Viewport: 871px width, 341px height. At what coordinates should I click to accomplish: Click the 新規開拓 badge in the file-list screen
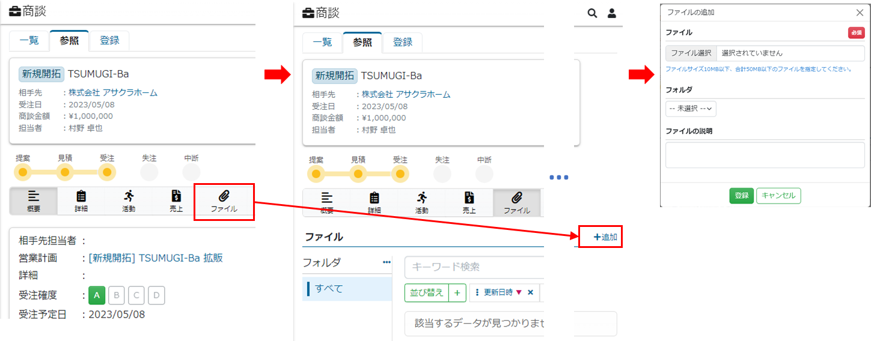[334, 76]
